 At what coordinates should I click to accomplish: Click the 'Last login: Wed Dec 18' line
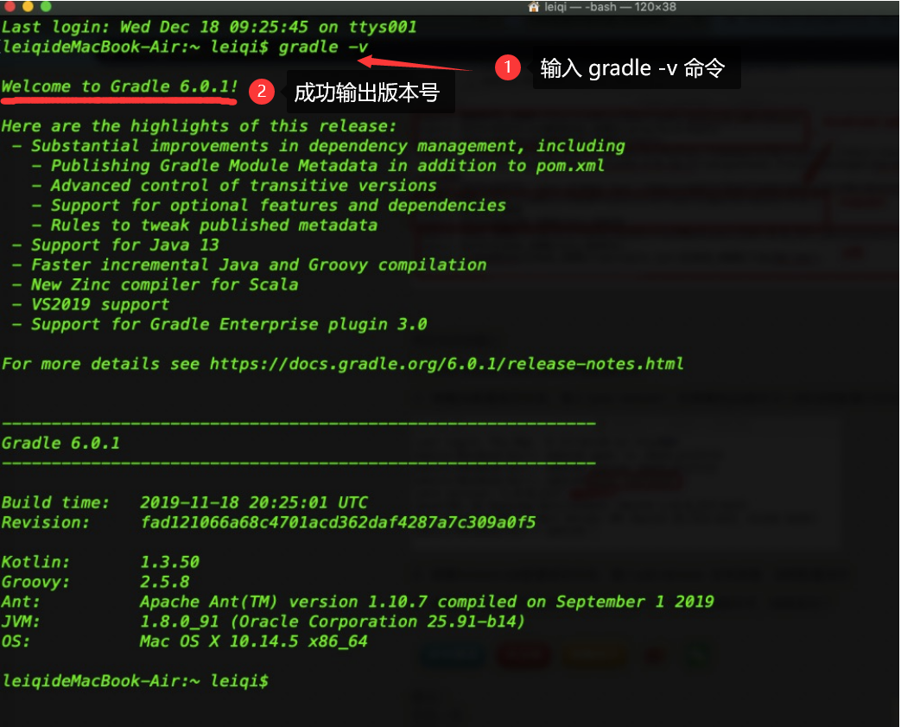coord(209,27)
